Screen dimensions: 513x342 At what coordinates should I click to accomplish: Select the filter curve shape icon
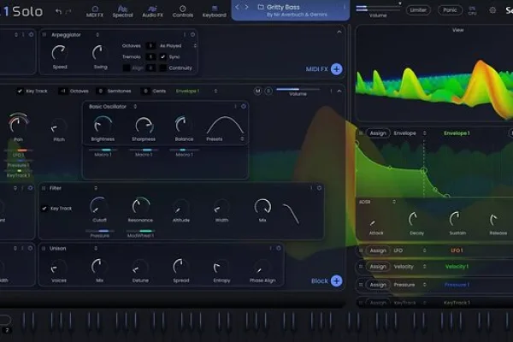[x=291, y=214]
